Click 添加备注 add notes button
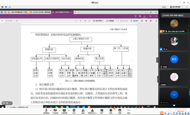This screenshot has width=190, height=115. [x=134, y=21]
